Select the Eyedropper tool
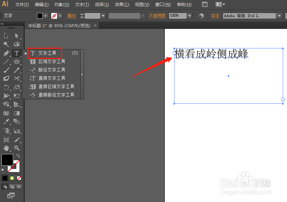 (x=6, y=121)
